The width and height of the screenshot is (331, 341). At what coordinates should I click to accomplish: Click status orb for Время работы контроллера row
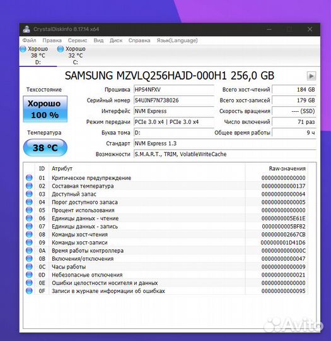[29, 251]
